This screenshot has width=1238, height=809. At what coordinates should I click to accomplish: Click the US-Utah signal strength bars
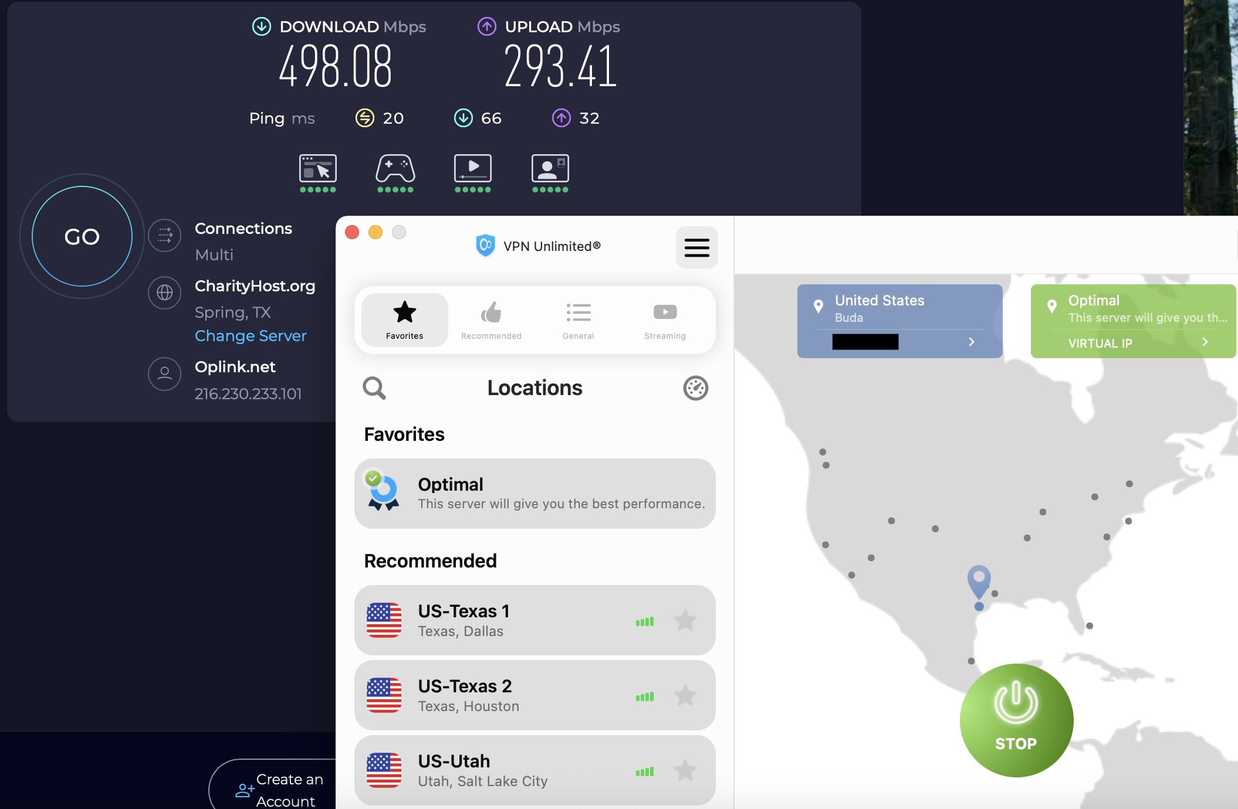[644, 771]
